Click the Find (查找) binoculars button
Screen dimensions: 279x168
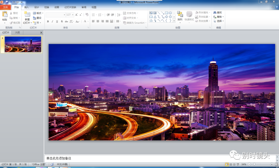tap(218, 13)
